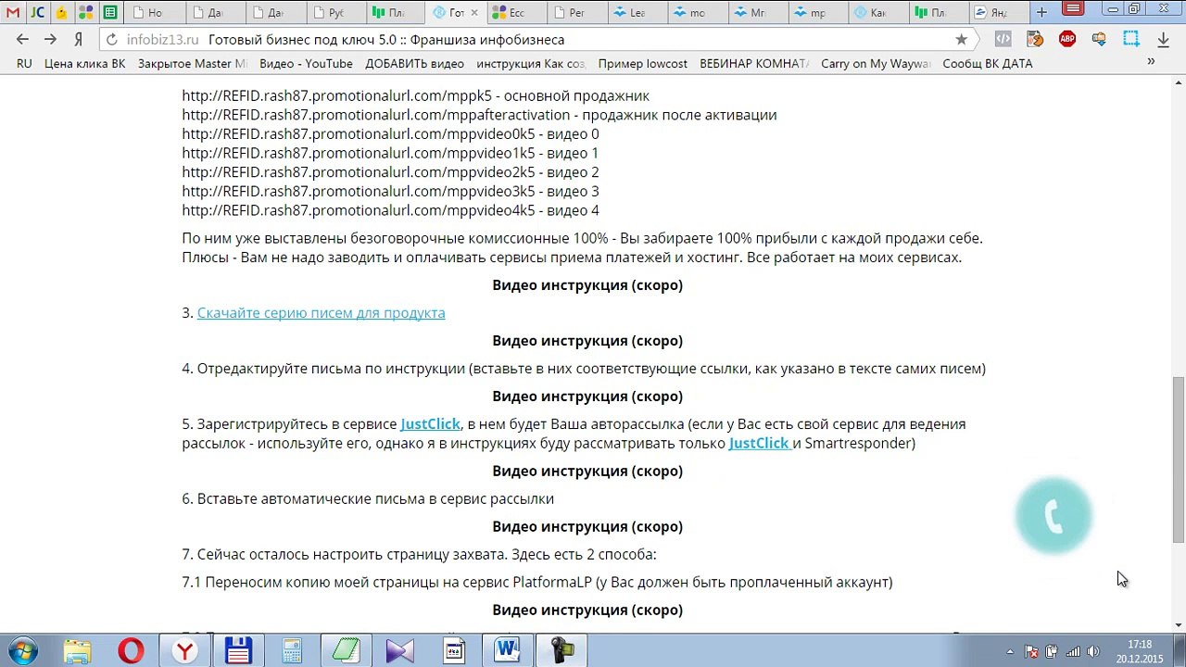This screenshot has height=667, width=1186.
Task: Open the purple bow-tie Visual Studio icon on taskbar
Action: (399, 651)
